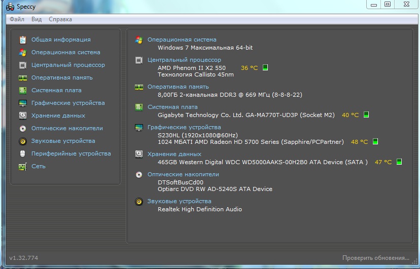Click Звуковые устройства heading link in summary
Image resolution: width=420 pixels, height=269 pixels.
180,201
